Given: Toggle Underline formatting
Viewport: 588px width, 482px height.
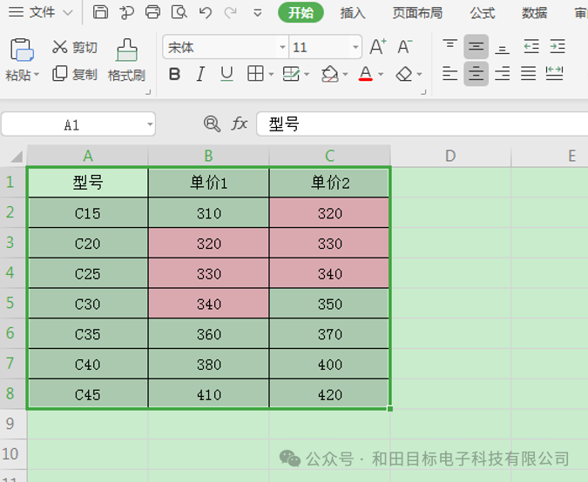Looking at the screenshot, I should pos(226,74).
